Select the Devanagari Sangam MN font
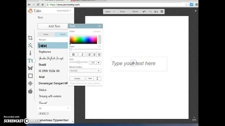 point(53,83)
